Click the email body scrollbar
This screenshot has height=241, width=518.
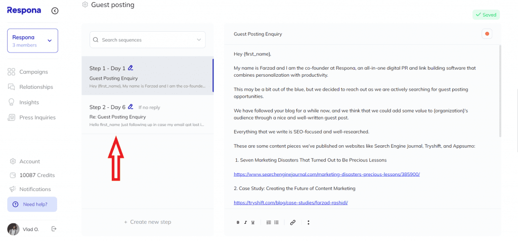pyautogui.click(x=500, y=91)
